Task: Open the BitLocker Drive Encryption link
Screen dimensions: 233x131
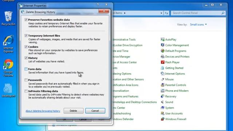Action: 128,45
